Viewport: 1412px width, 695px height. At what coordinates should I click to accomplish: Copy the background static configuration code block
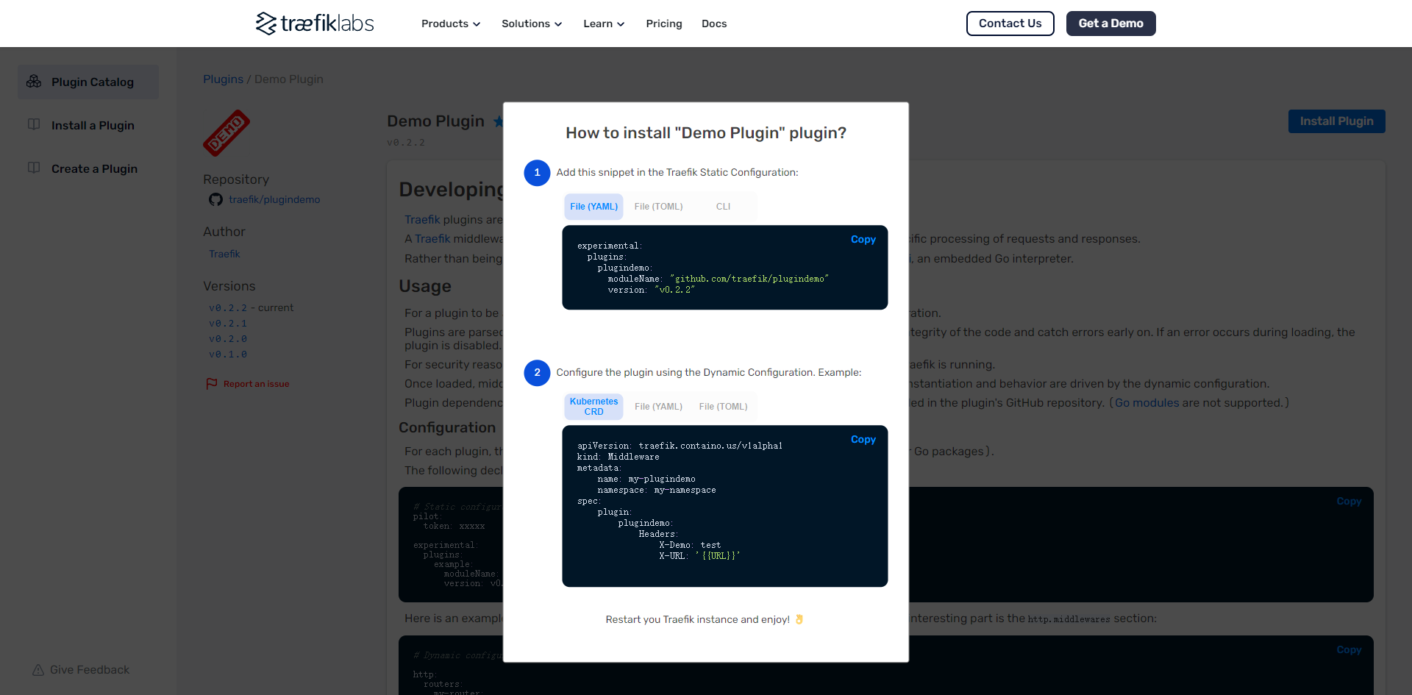(1349, 502)
